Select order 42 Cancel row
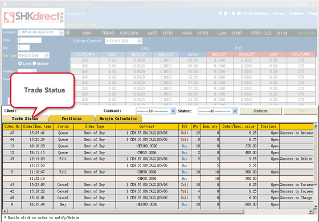The image size is (319, 222). point(158,191)
